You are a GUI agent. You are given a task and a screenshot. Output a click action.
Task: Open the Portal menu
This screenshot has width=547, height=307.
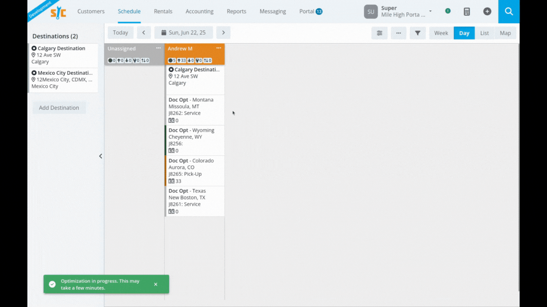[x=307, y=11]
